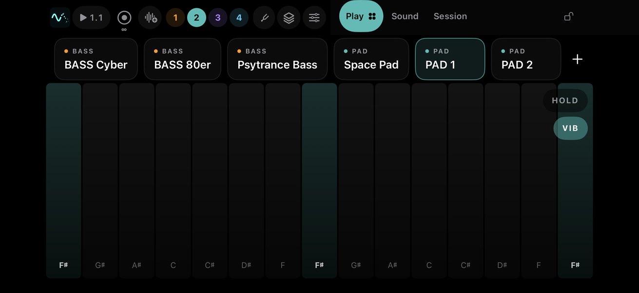Select track 4 blue button
The width and height of the screenshot is (639, 293).
[x=239, y=18]
